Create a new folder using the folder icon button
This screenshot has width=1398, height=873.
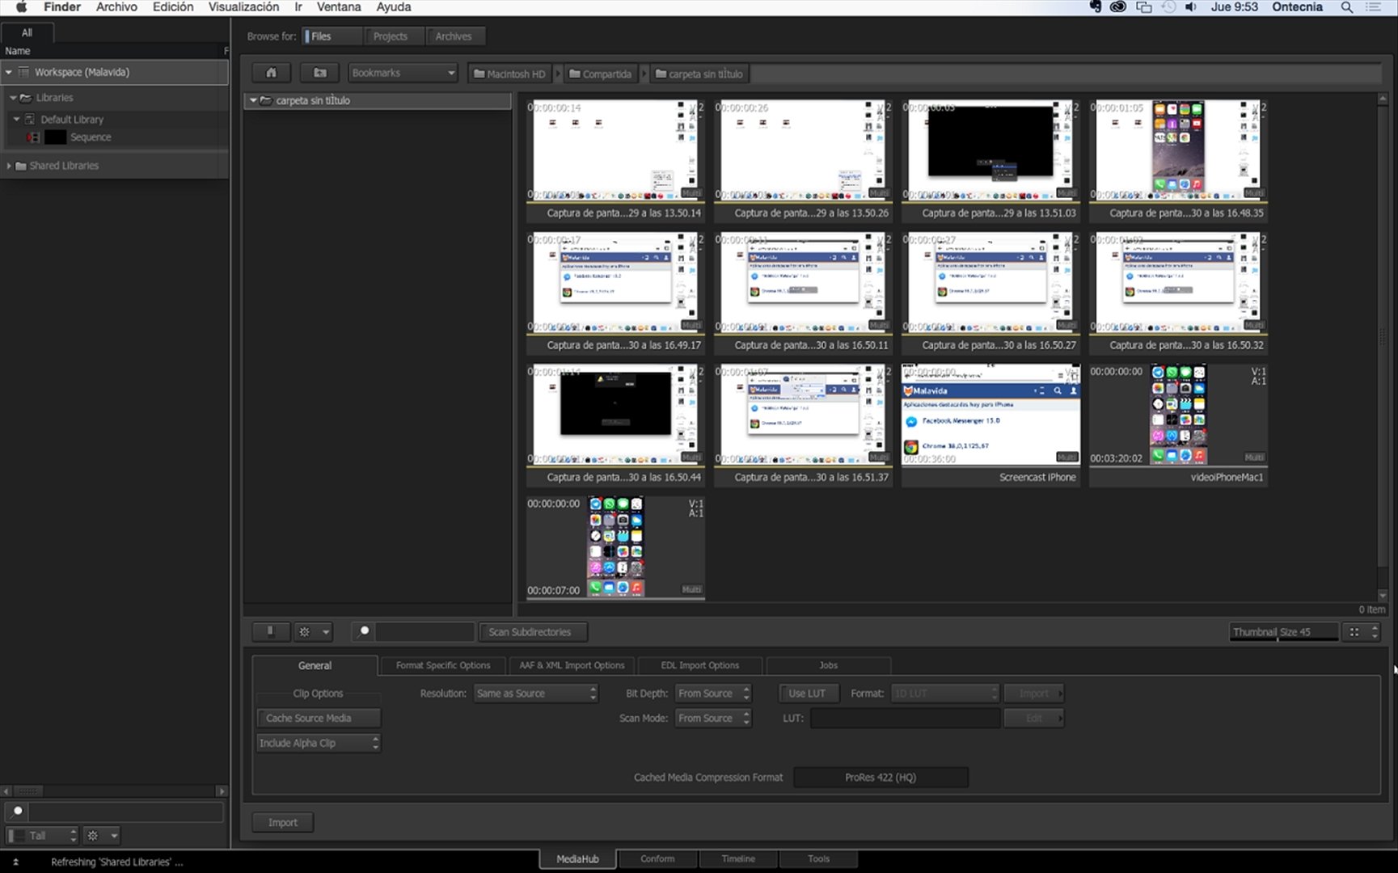(x=320, y=73)
